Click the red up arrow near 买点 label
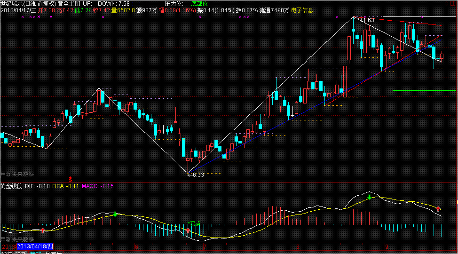 point(188,230)
